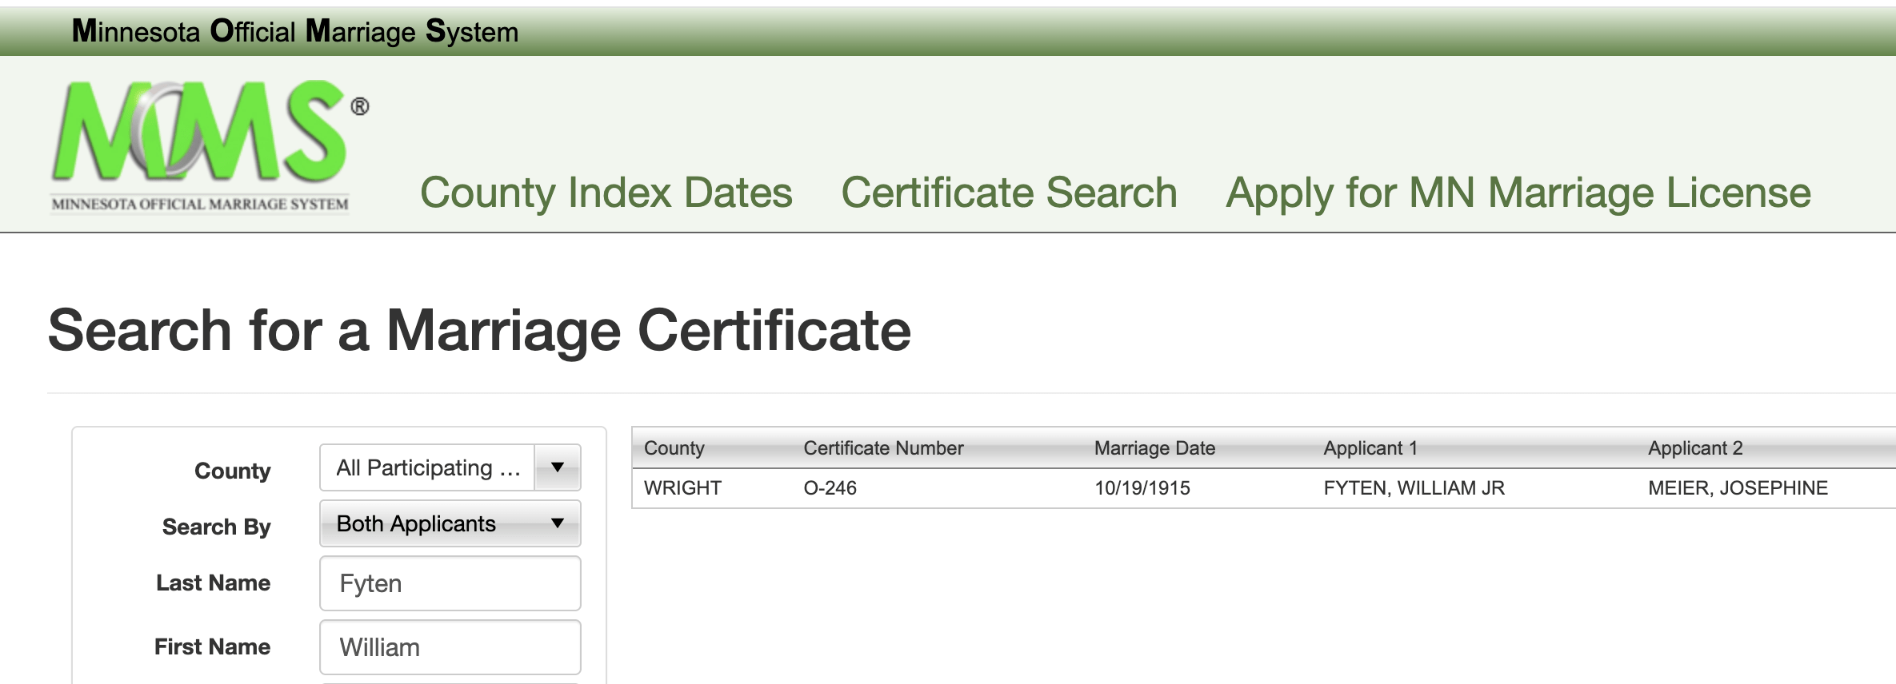Sort by Applicant 2 column header
This screenshot has width=1896, height=684.
(x=1694, y=448)
